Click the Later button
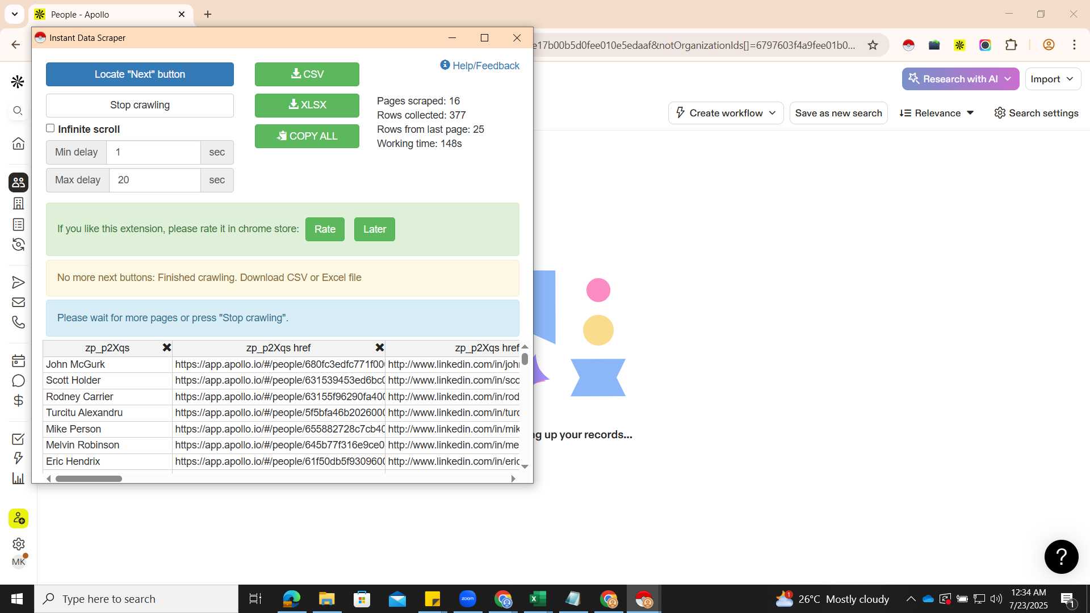 (375, 229)
